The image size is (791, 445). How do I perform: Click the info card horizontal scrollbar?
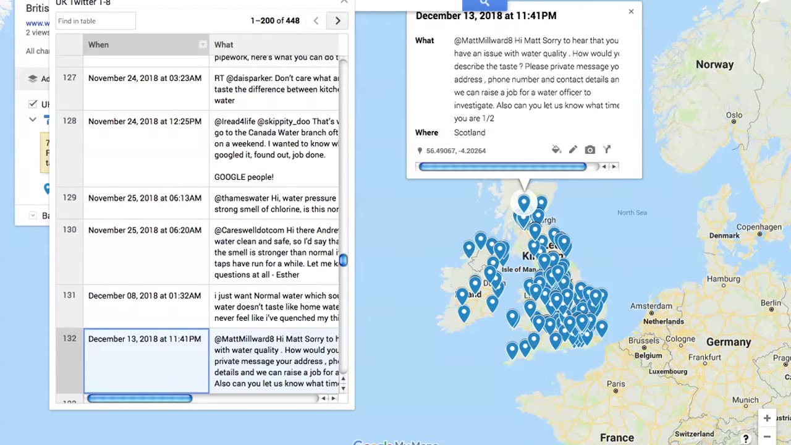[x=502, y=166]
